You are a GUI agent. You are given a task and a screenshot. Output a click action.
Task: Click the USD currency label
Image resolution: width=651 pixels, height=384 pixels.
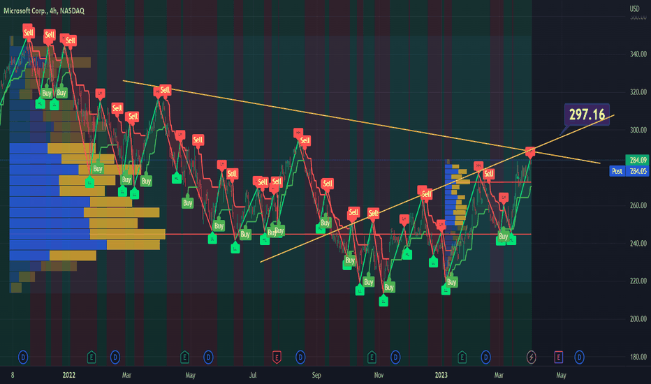coord(634,8)
